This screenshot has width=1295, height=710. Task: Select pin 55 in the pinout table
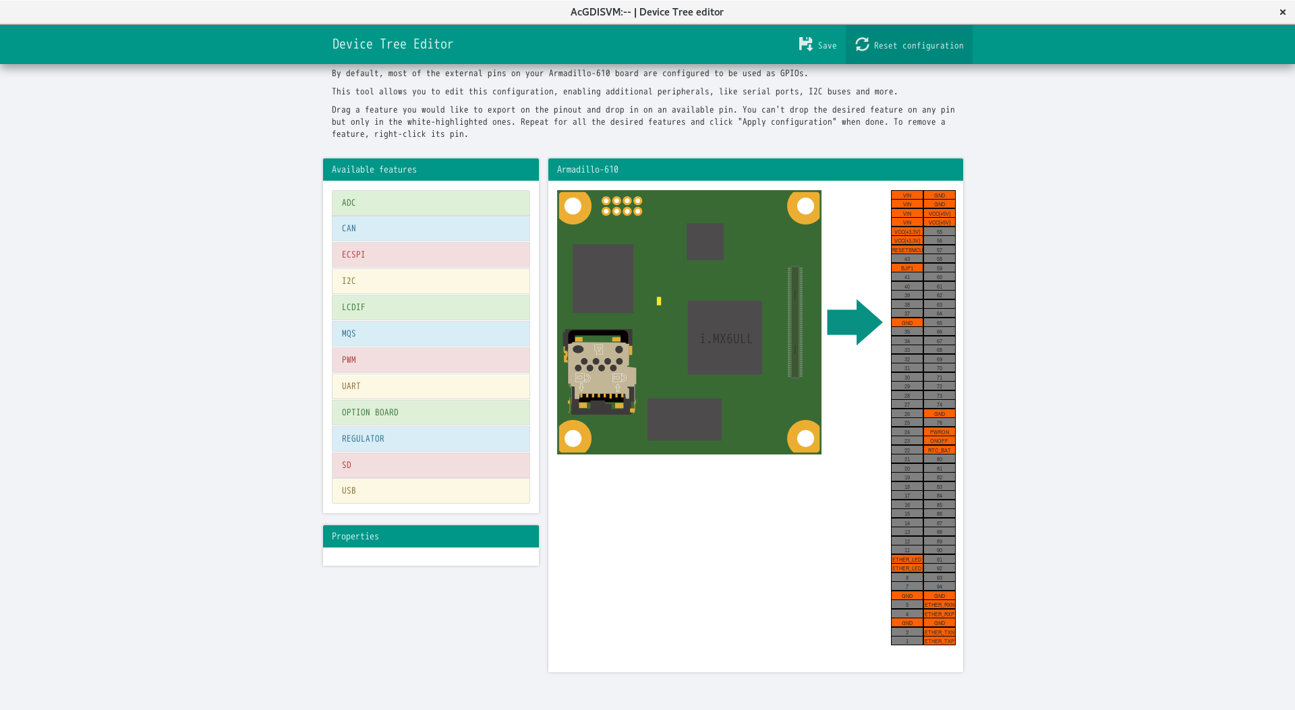939,232
